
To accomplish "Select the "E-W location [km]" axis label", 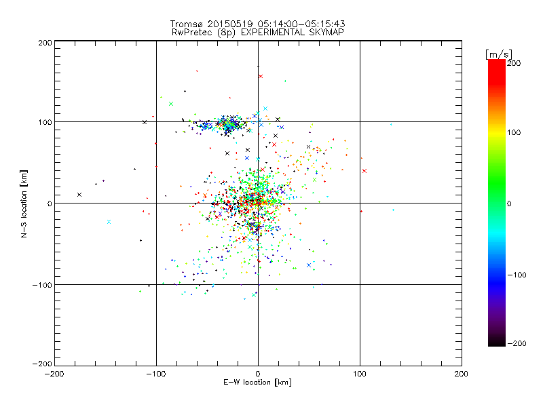I will coord(257,383).
